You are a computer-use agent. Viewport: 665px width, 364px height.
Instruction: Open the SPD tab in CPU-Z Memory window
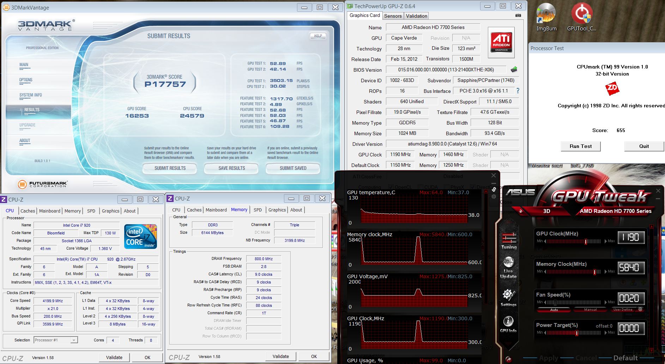coord(258,210)
